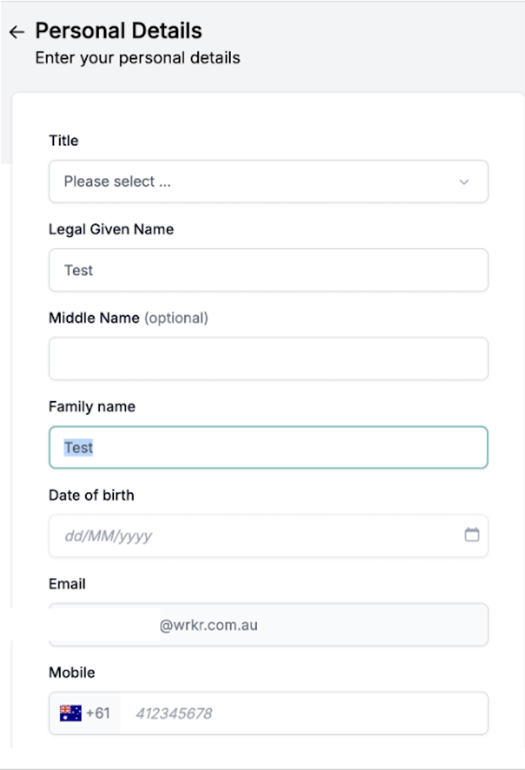Click the Mobile label
The image size is (525, 770).
[x=71, y=672]
